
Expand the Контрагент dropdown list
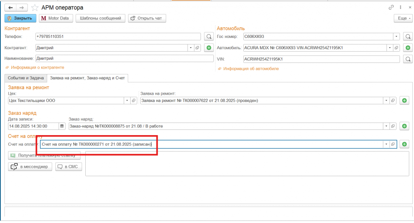pyautogui.click(x=190, y=48)
